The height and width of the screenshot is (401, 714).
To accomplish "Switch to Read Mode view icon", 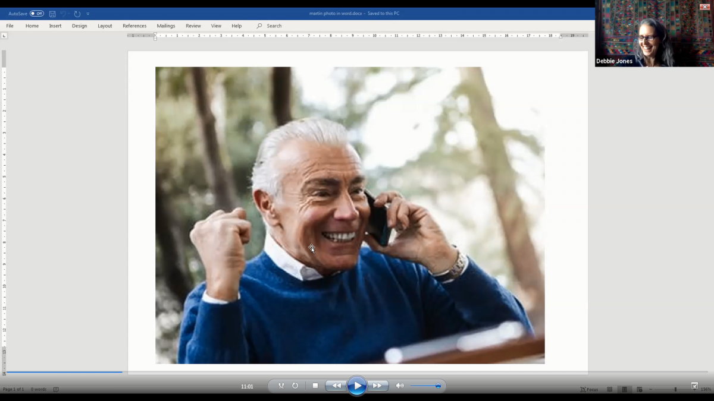I will [x=610, y=389].
